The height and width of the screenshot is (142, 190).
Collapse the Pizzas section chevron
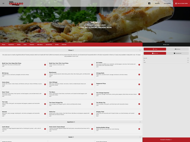pyautogui.click(x=140, y=50)
